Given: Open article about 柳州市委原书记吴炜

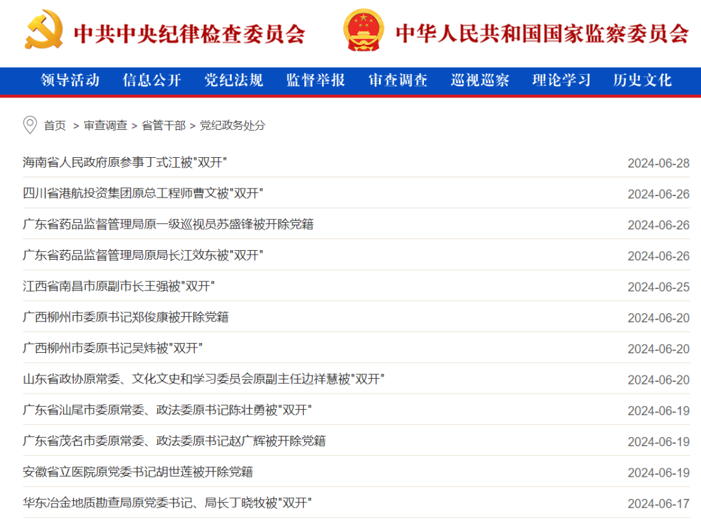Looking at the screenshot, I should click(x=113, y=348).
